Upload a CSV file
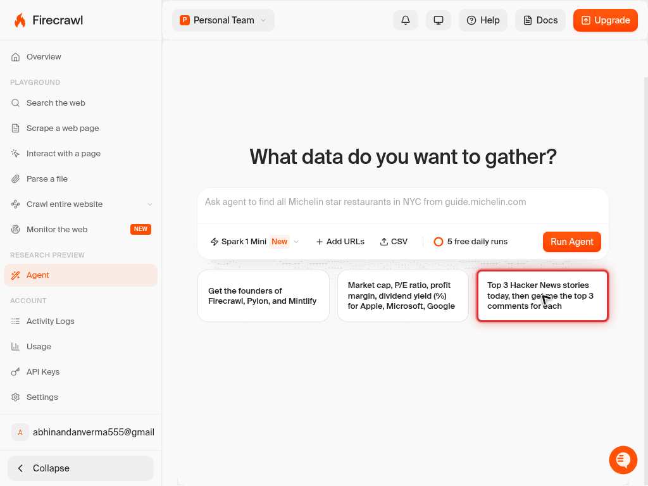The height and width of the screenshot is (486, 648). point(394,242)
